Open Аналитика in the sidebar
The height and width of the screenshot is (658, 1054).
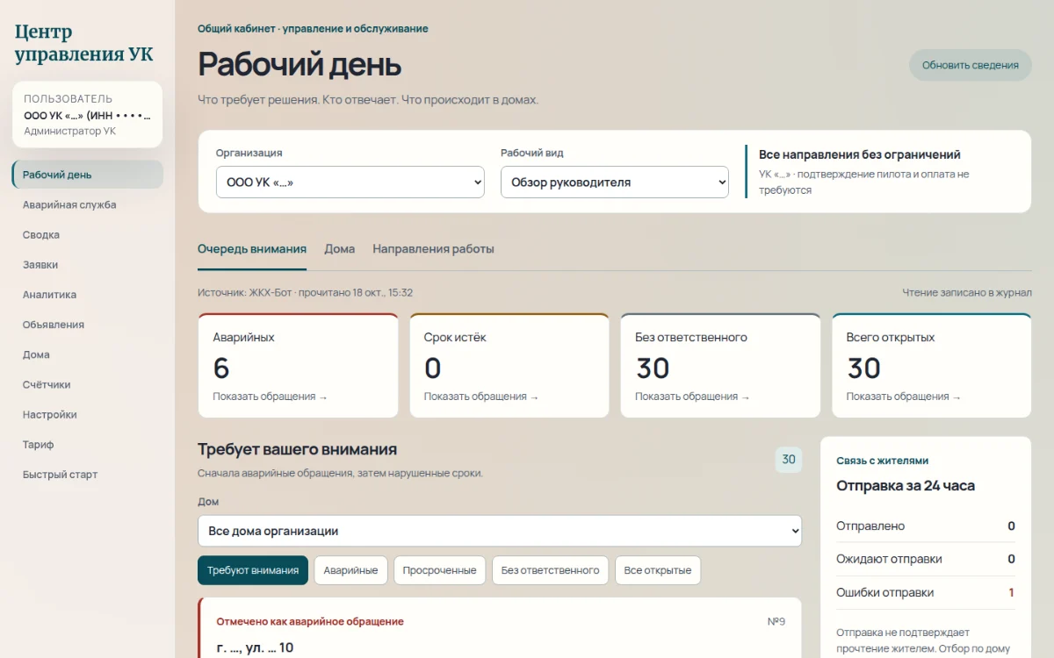point(88,295)
